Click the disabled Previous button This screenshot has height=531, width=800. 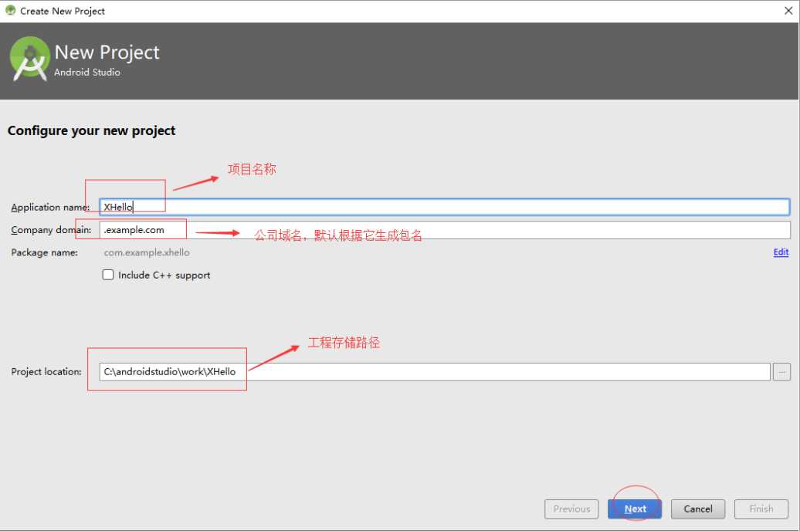tap(571, 509)
